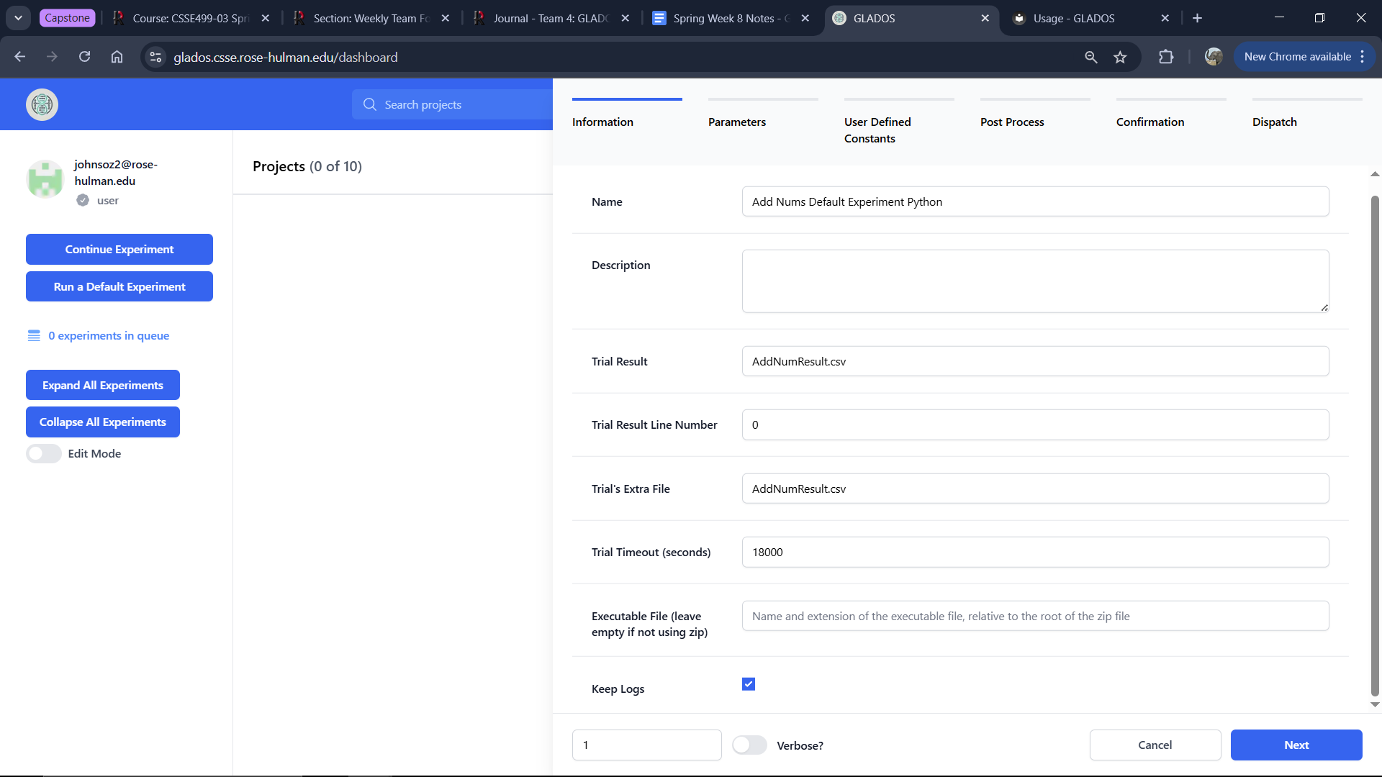Go to the Parameters step tab

coord(737,122)
